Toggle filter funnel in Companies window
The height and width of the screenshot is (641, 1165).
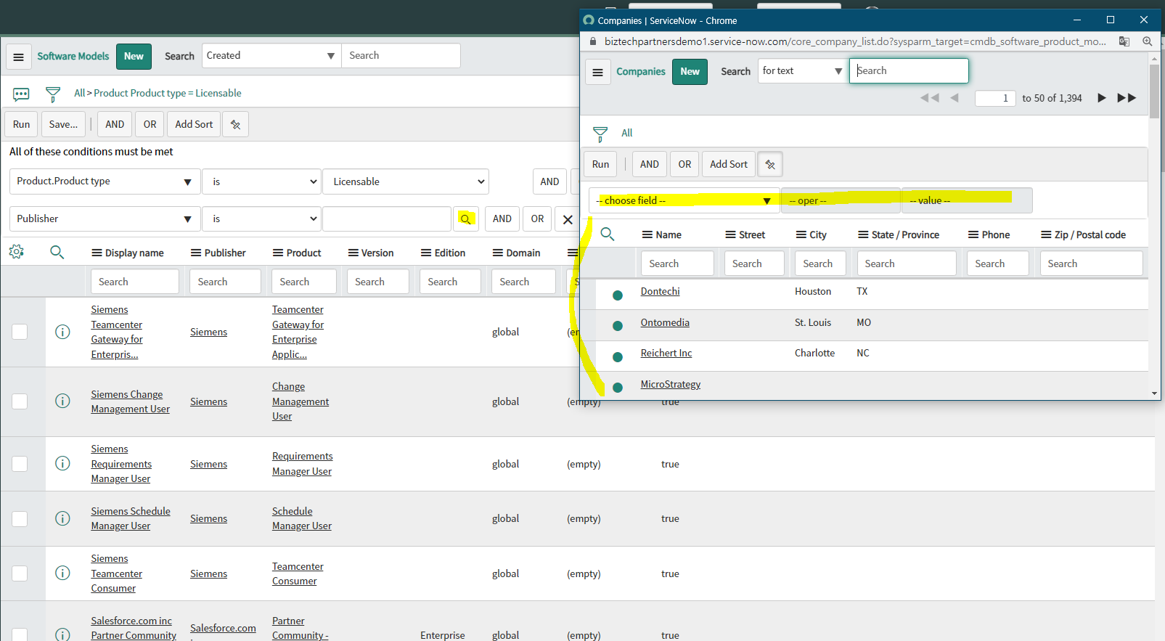pyautogui.click(x=600, y=134)
